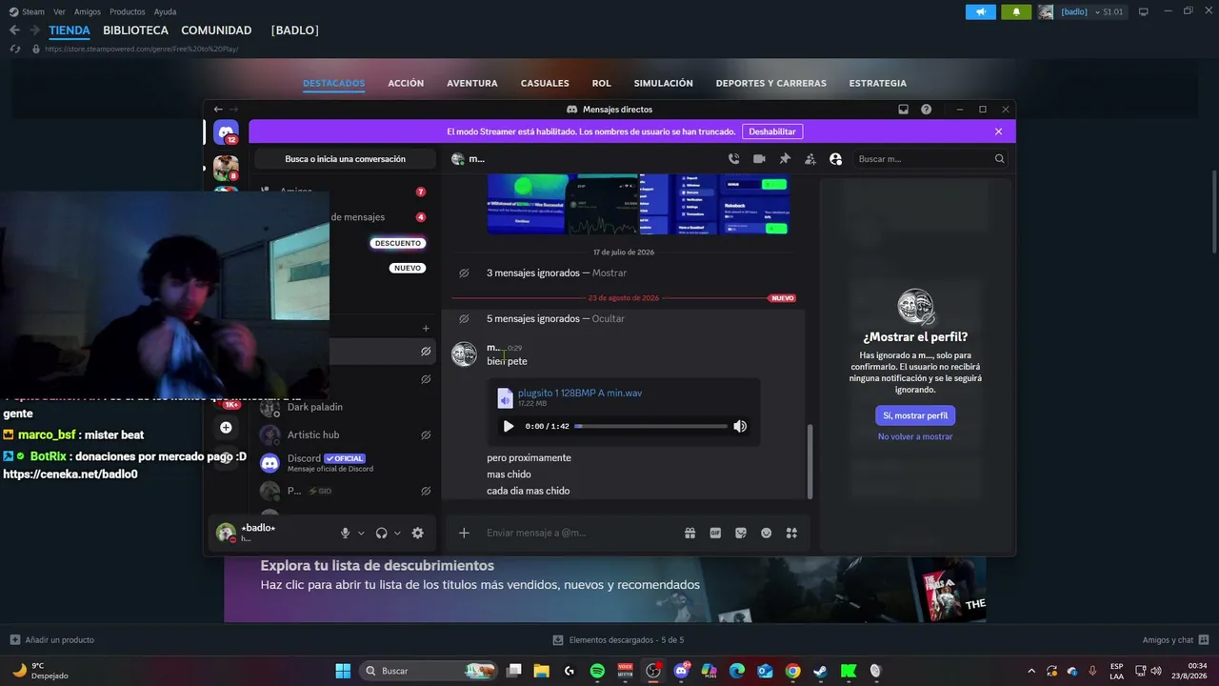
Task: Dismiss the Streamer mode banner
Action: [998, 131]
